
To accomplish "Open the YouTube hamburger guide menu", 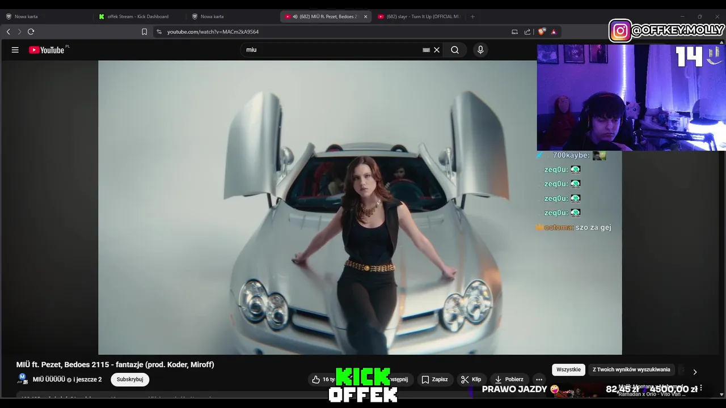I will point(15,50).
